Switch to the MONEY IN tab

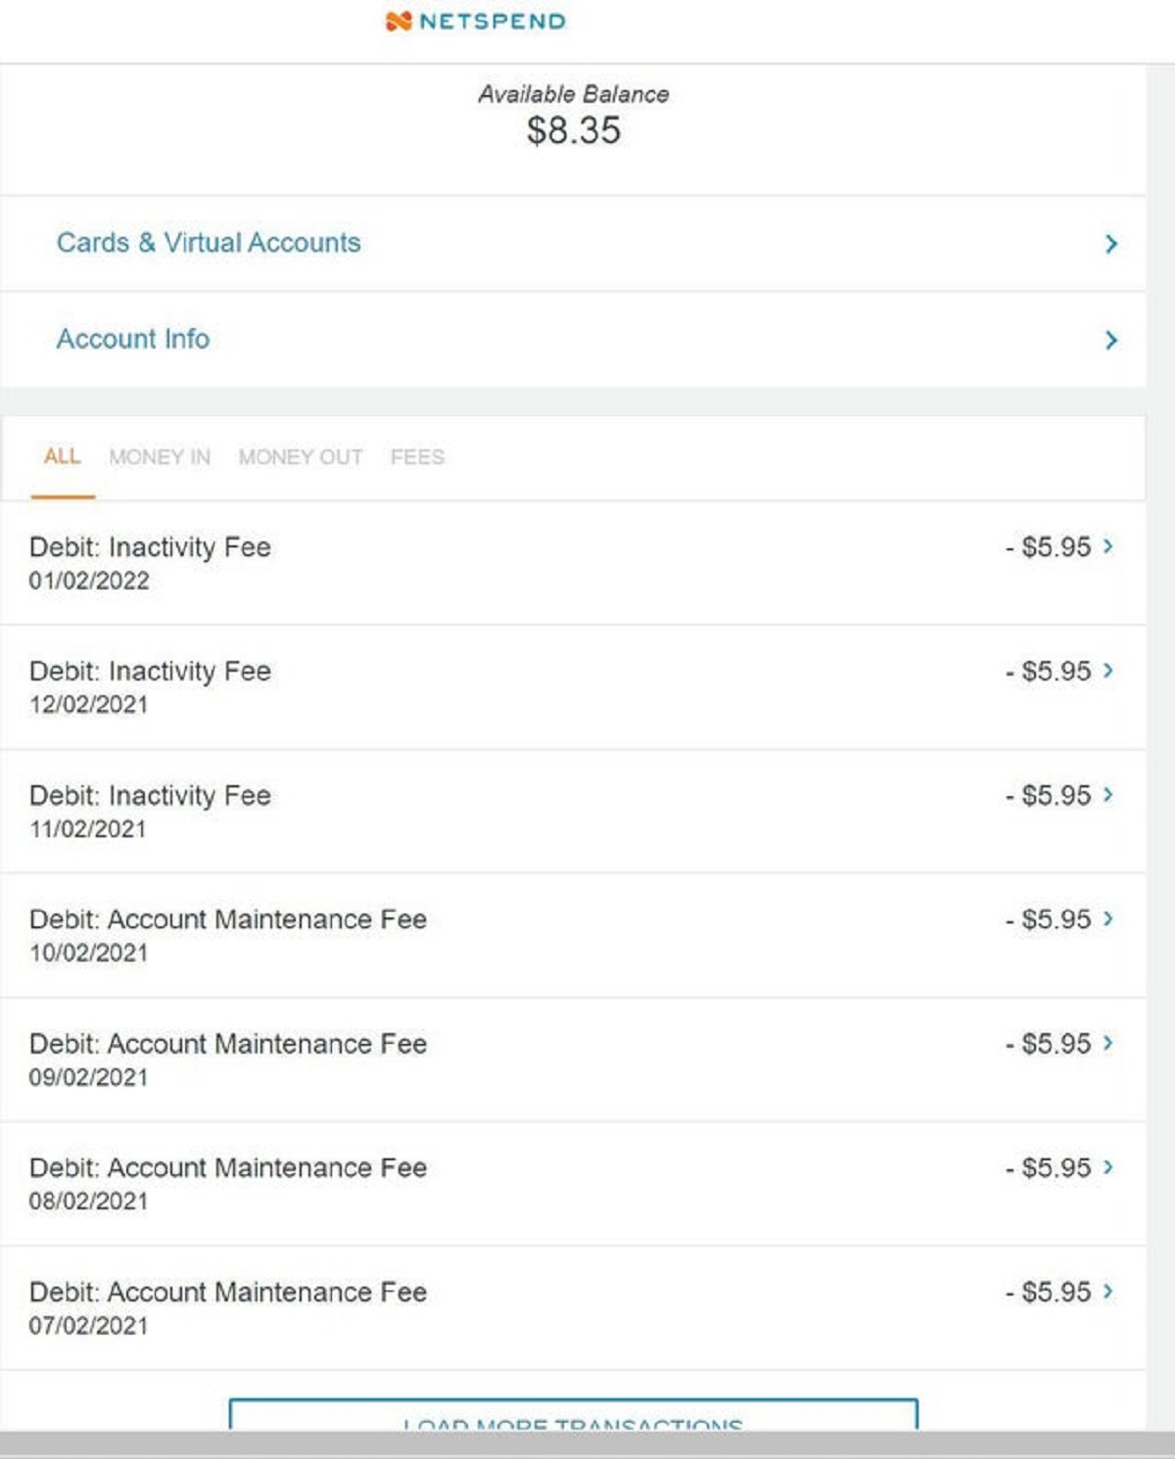pos(160,457)
